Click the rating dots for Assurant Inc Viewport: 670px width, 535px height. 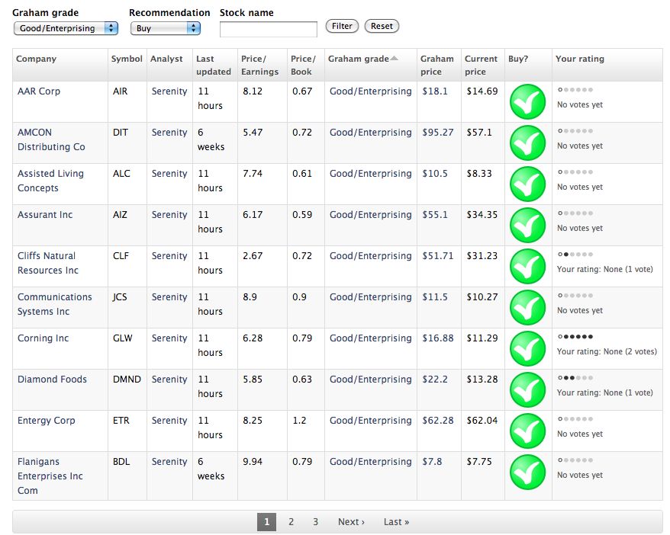[x=575, y=213]
